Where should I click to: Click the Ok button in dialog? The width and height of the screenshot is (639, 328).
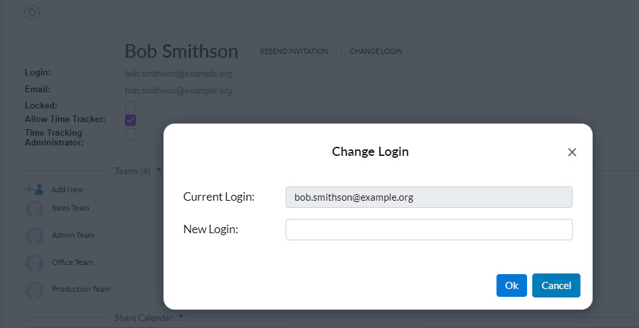(x=511, y=285)
